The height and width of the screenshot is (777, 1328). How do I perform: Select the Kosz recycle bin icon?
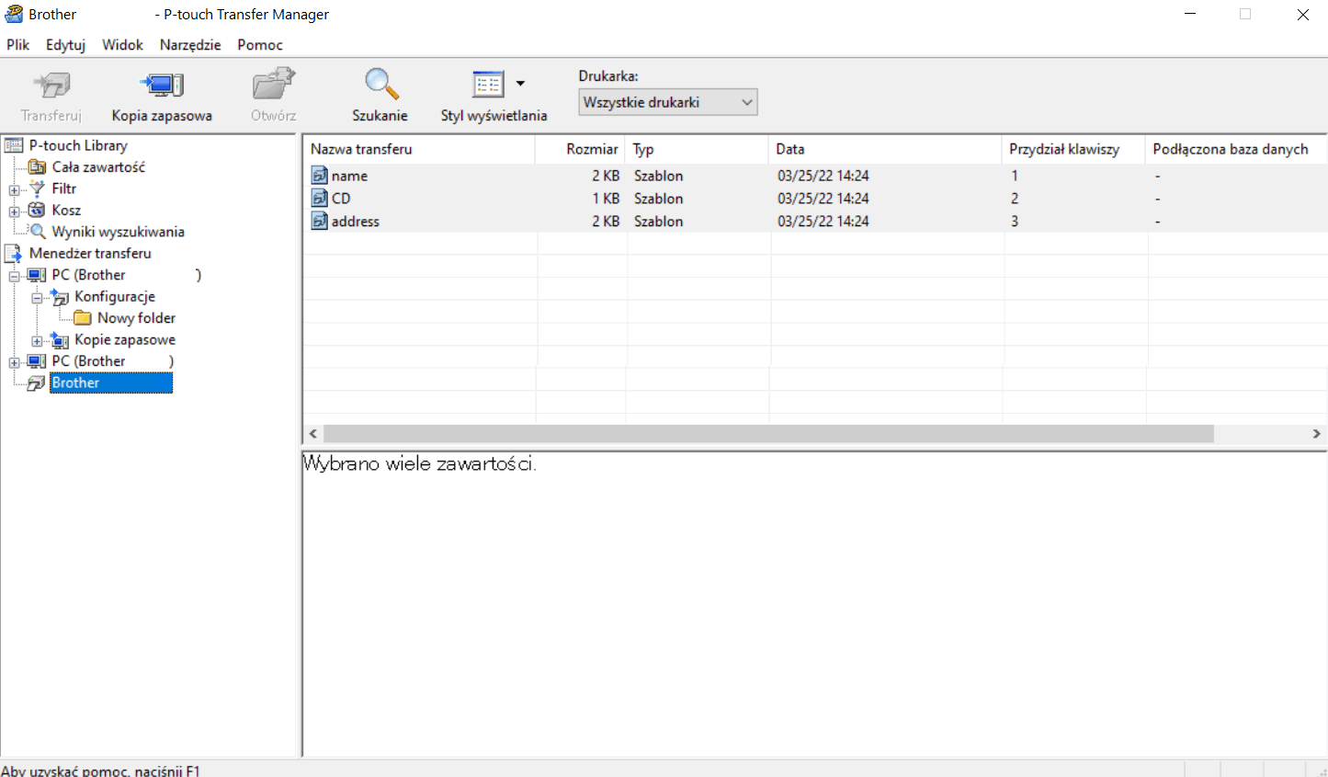point(38,210)
